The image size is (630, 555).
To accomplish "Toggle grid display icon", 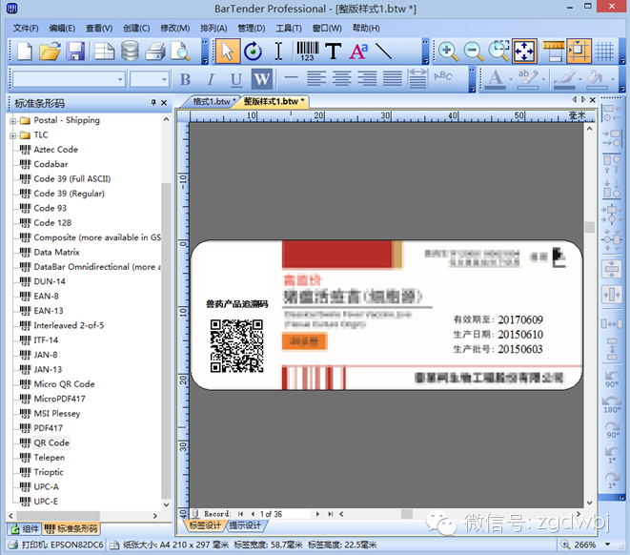I will (604, 51).
